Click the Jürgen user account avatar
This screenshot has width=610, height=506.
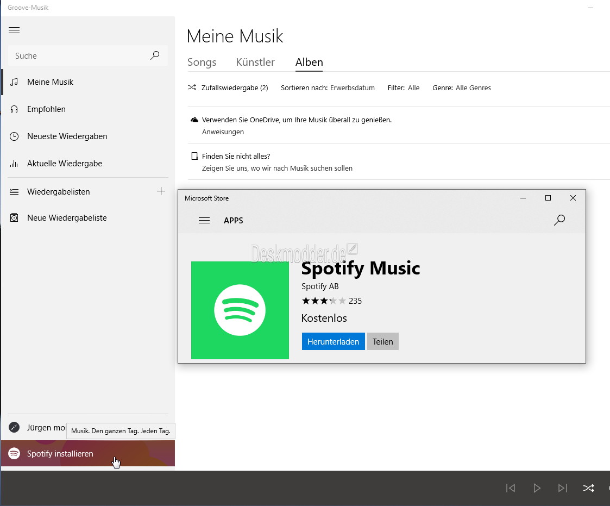coord(14,427)
